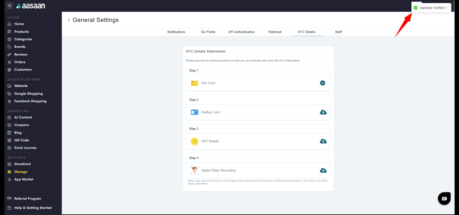Open the Orders page in sidebar
The height and width of the screenshot is (215, 459).
point(20,62)
